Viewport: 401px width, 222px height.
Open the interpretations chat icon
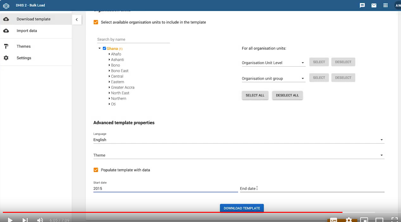tap(362, 5)
